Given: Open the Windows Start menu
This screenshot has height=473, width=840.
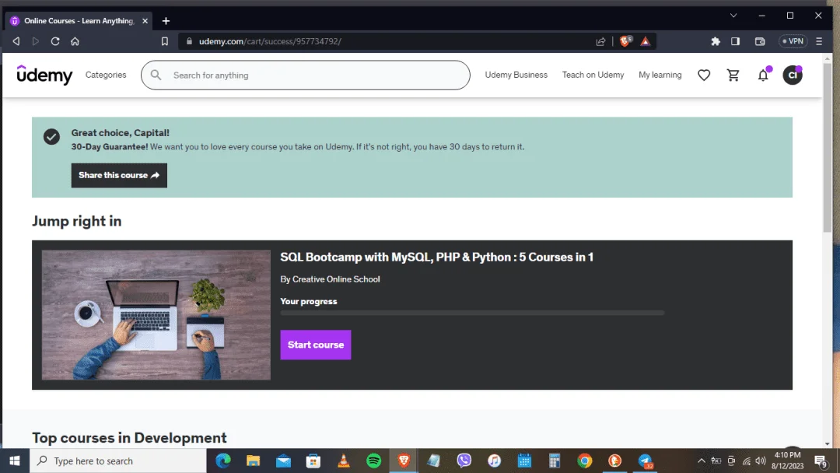Looking at the screenshot, I should click(x=15, y=461).
